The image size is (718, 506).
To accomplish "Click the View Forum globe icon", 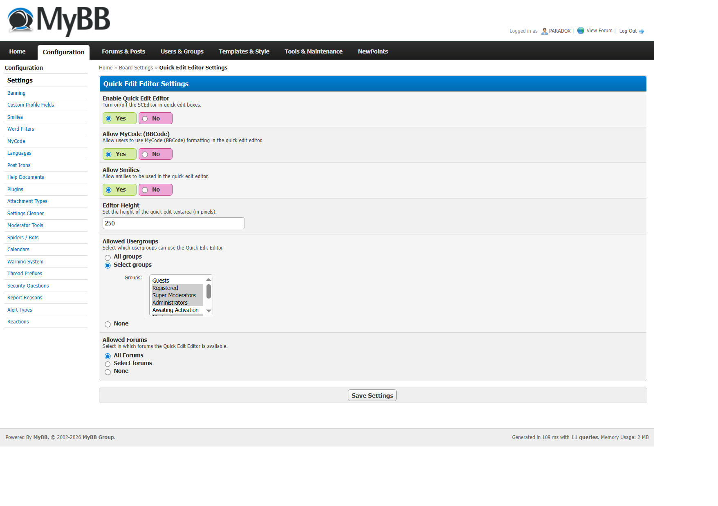I will tap(580, 31).
